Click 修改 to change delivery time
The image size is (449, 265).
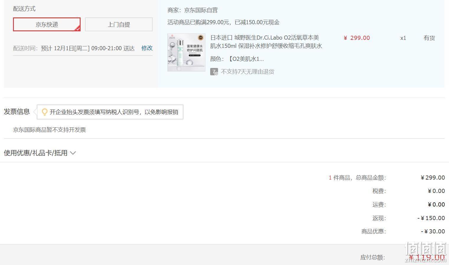coord(147,48)
